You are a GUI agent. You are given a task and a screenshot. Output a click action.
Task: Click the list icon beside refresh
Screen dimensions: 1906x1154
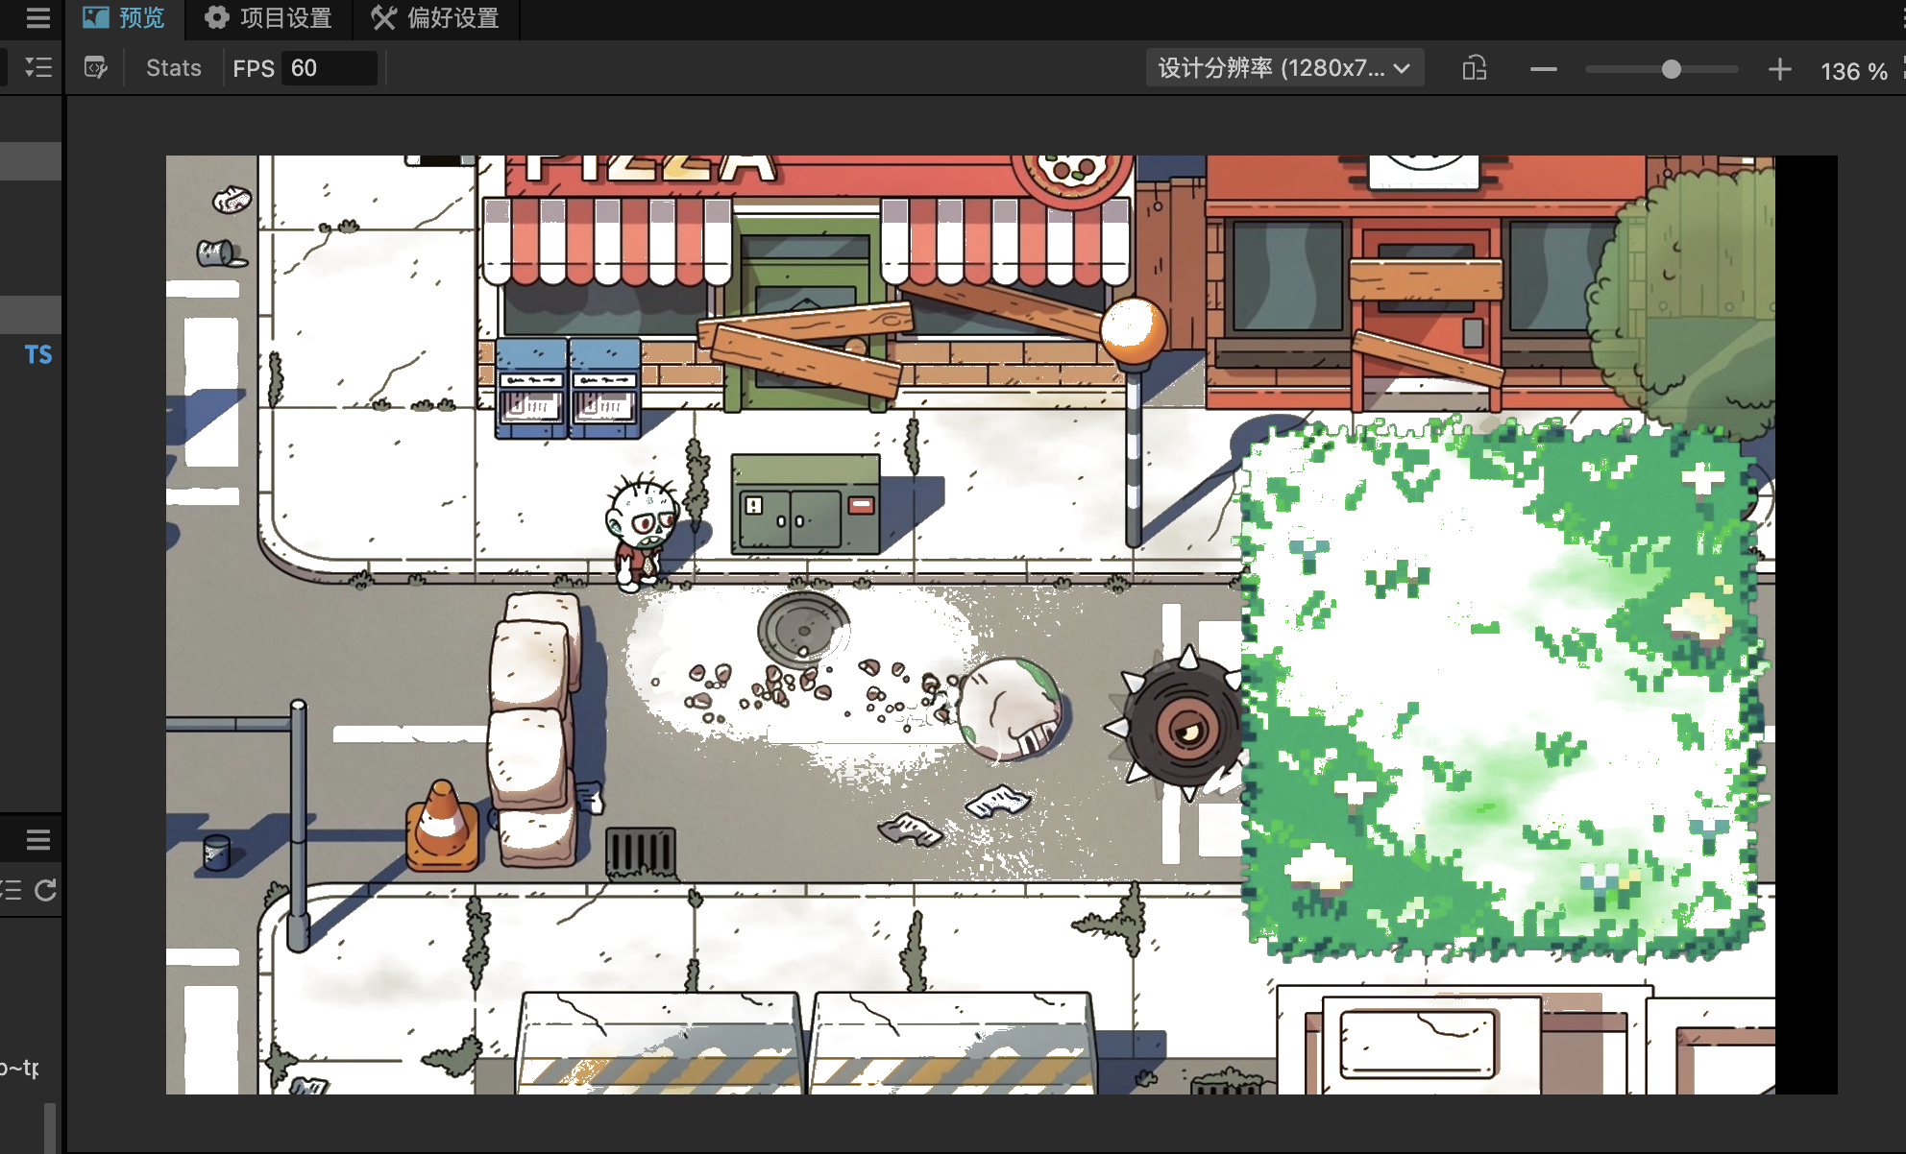[12, 890]
